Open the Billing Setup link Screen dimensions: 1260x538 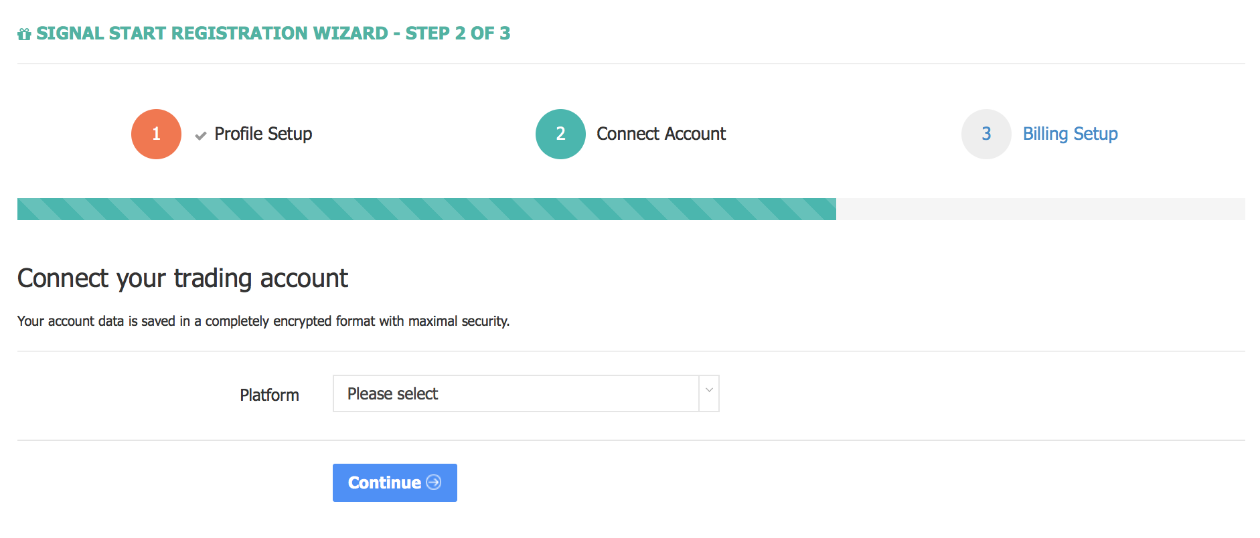pyautogui.click(x=1070, y=134)
